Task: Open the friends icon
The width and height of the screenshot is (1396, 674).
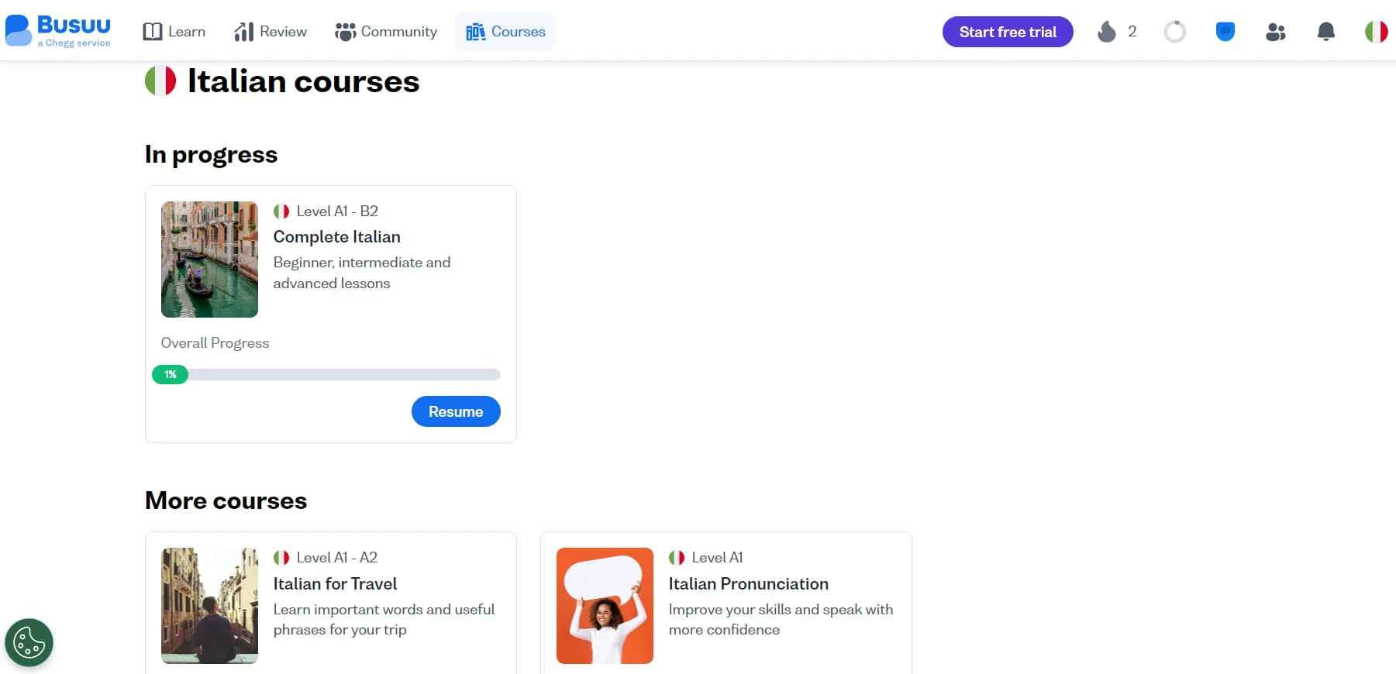Action: pos(1275,32)
